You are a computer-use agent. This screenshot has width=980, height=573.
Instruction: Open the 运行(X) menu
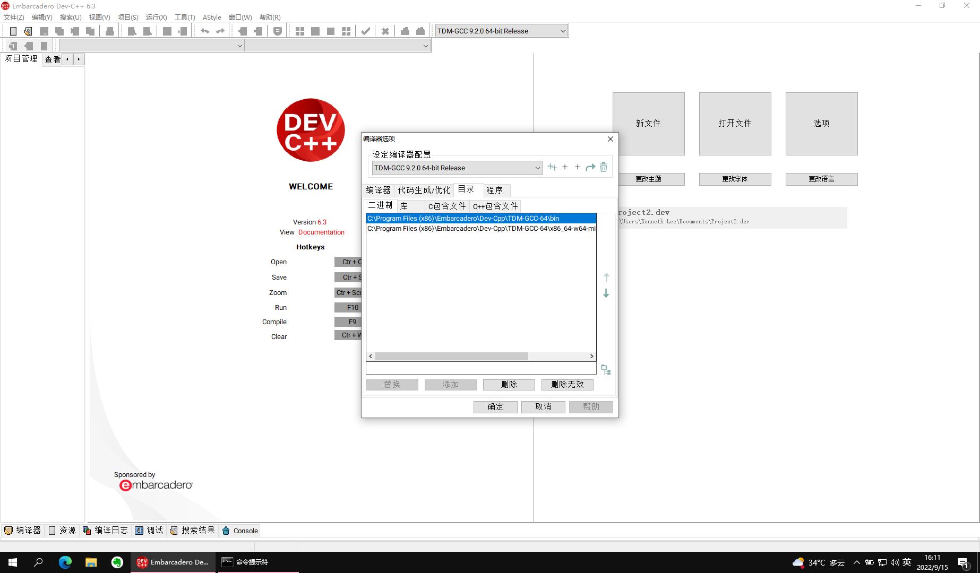click(x=156, y=18)
